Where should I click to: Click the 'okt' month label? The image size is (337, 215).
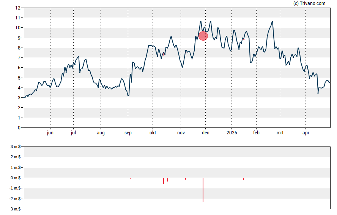coord(153,132)
